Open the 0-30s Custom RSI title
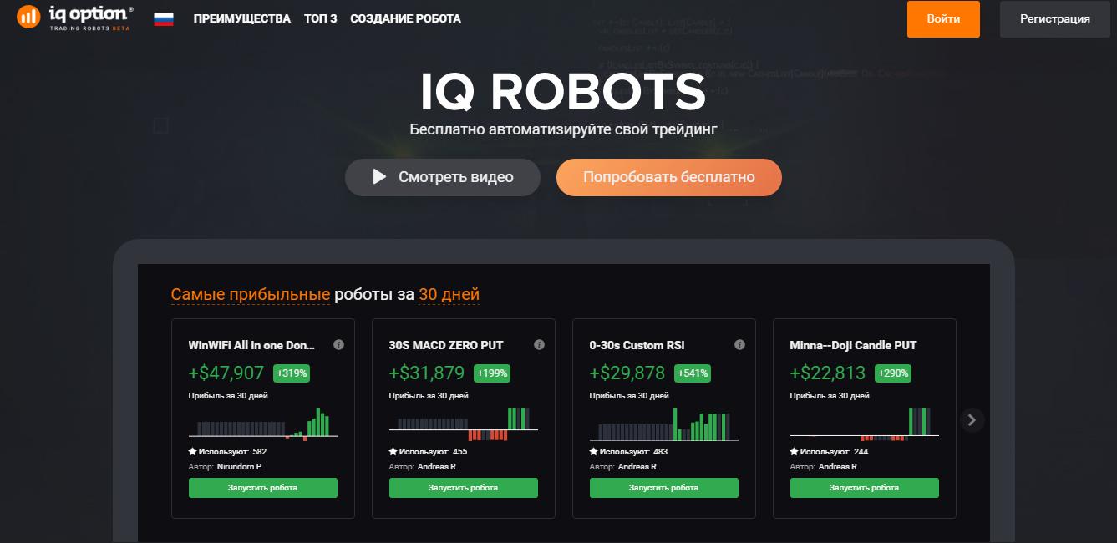 tap(637, 345)
